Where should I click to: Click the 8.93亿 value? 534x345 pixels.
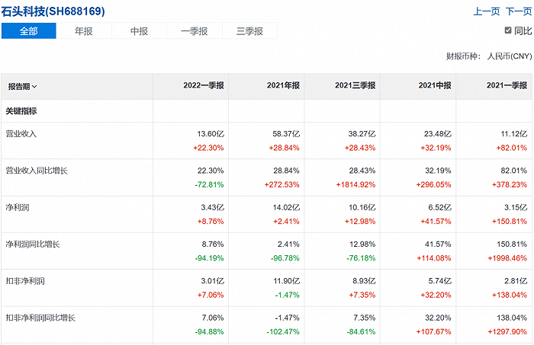tap(364, 281)
